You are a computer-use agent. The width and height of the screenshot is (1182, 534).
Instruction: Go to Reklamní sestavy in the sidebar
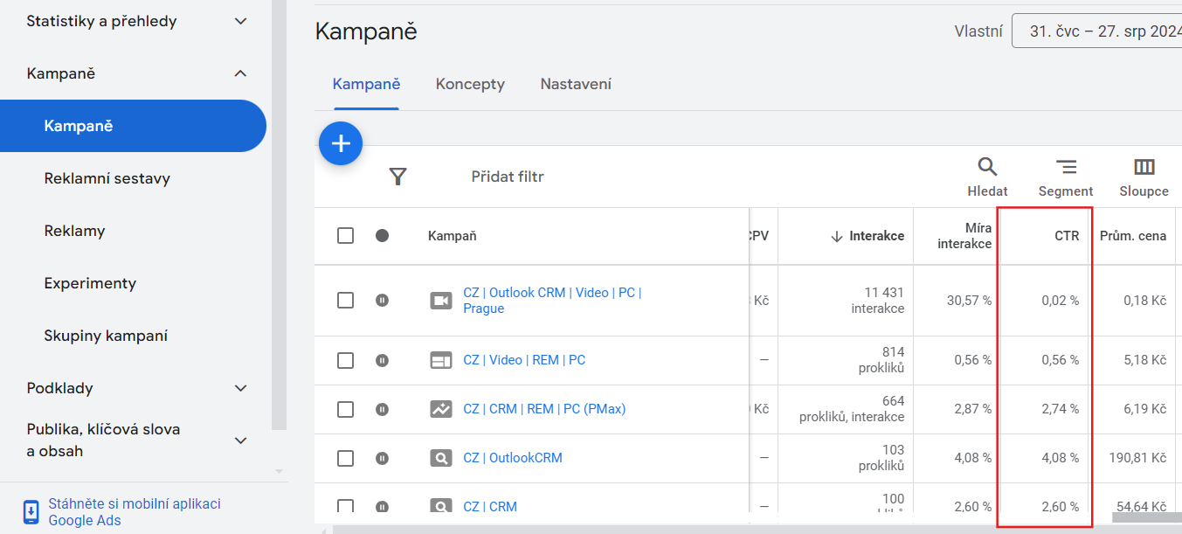(107, 178)
